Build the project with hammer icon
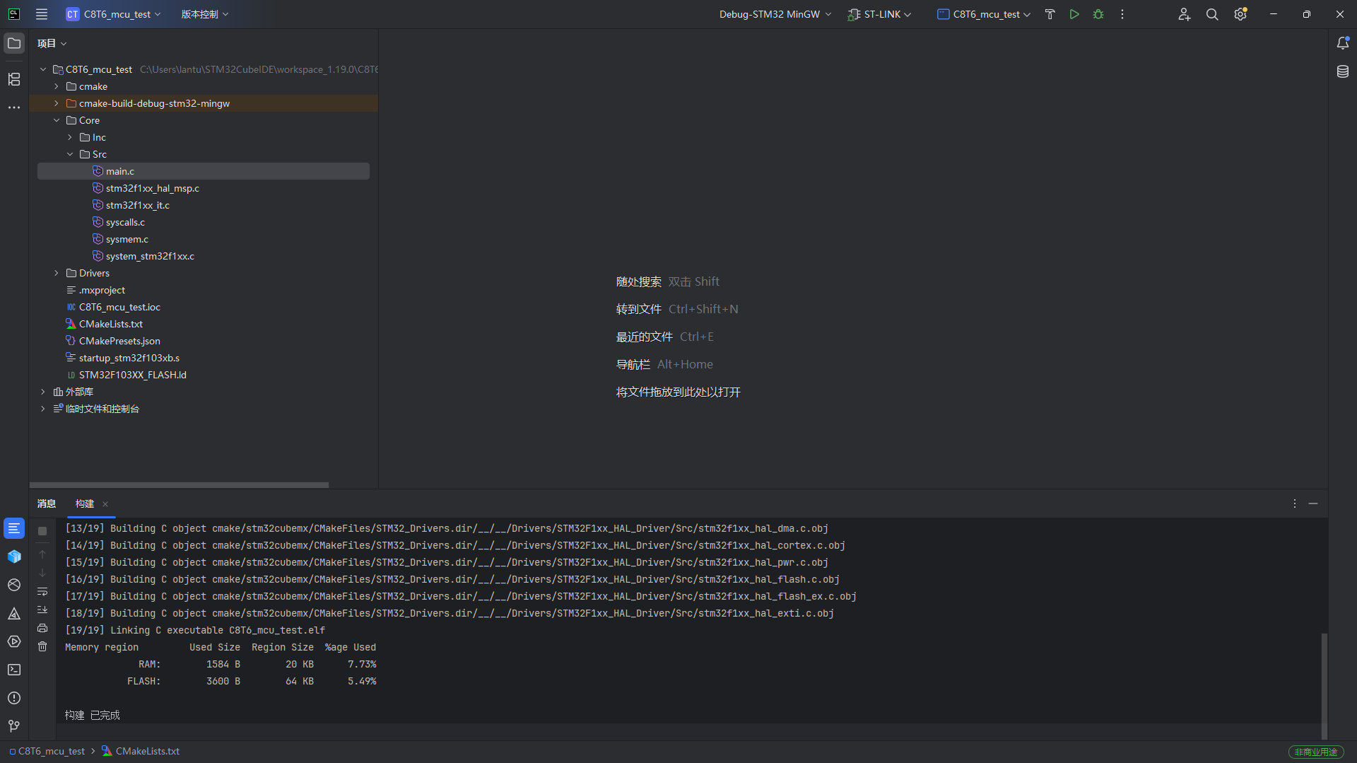 point(1050,14)
